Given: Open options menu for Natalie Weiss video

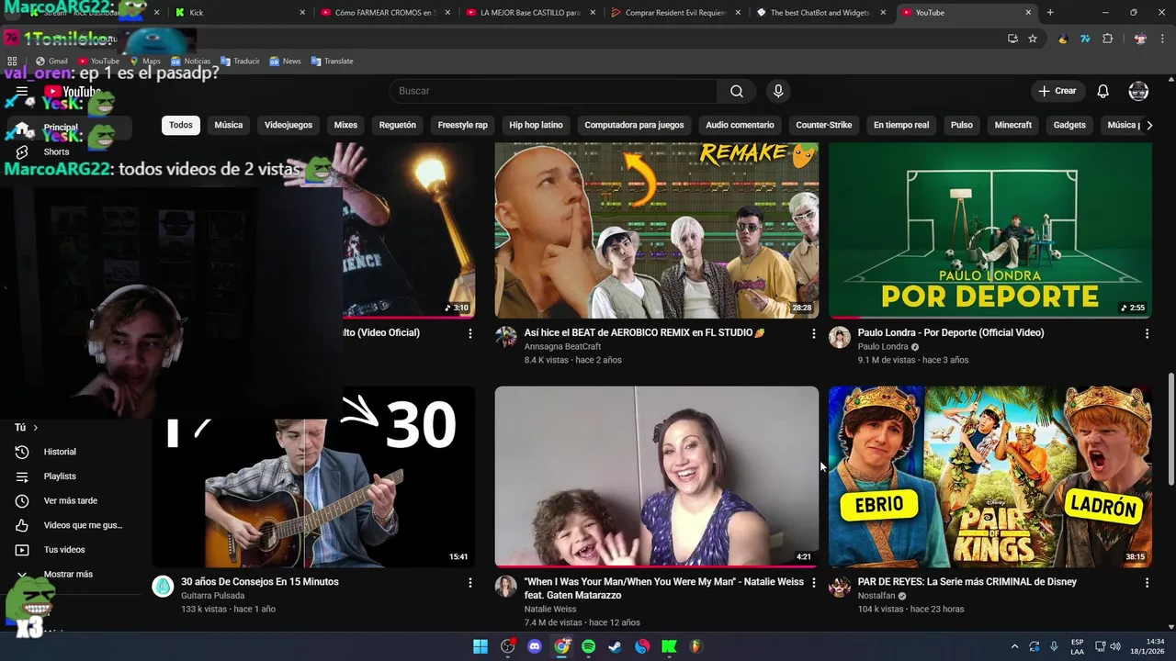Looking at the screenshot, I should coord(813,583).
